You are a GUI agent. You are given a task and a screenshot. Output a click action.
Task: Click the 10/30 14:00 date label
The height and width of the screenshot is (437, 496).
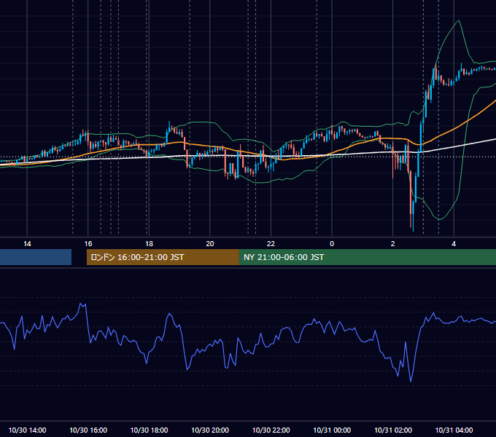[27, 430]
